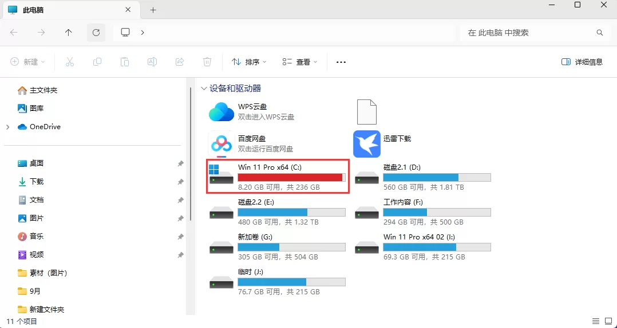Select OneDrive in the sidebar
617x328 pixels.
tap(39, 127)
